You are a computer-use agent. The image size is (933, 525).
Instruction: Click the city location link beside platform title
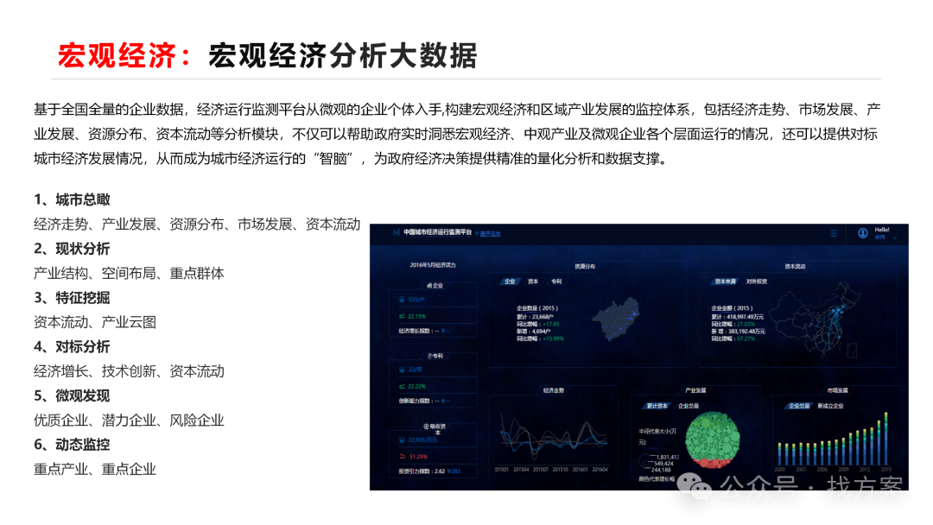[x=491, y=234]
